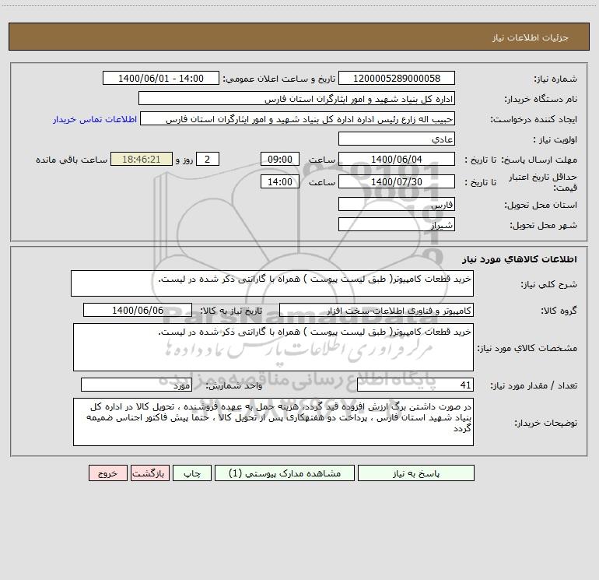
Task: Click label تعداد / مقدار مورد نیاز
Action: 534,386
